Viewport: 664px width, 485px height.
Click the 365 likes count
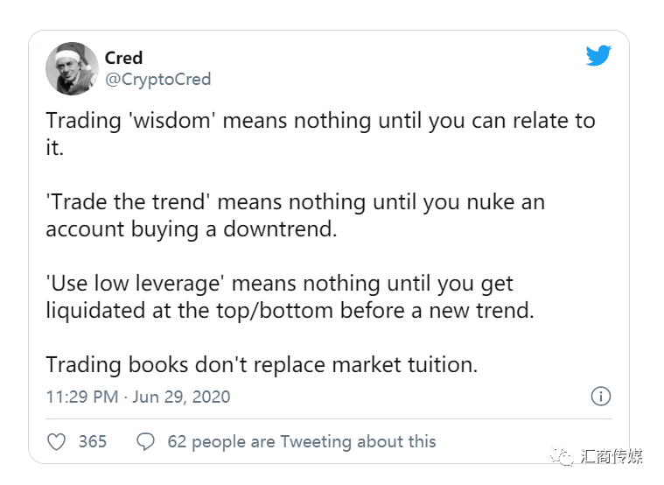pyautogui.click(x=92, y=442)
